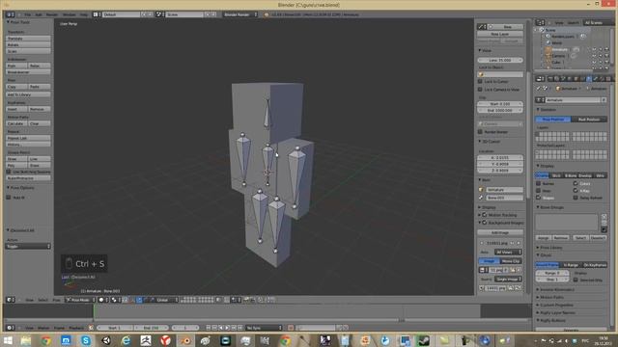The image size is (618, 347).
Task: Select the Rest Position tab
Action: click(589, 120)
